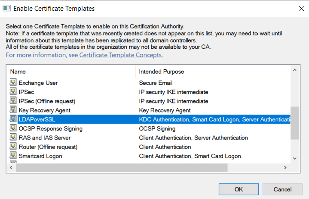Select the Secure Email purpose cell
This screenshot has width=309, height=199.
pyautogui.click(x=156, y=83)
